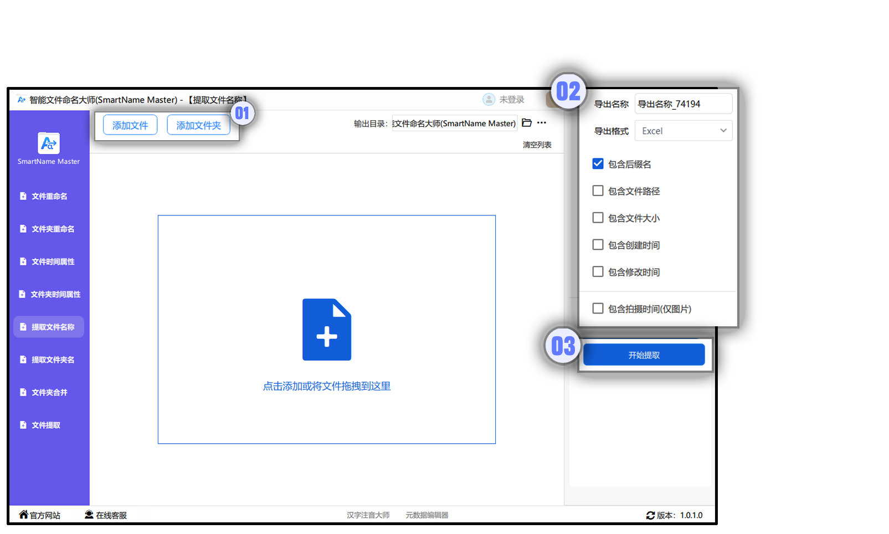The height and width of the screenshot is (534, 889).
Task: Open 提取文件夹名 from the sidebar
Action: click(52, 360)
